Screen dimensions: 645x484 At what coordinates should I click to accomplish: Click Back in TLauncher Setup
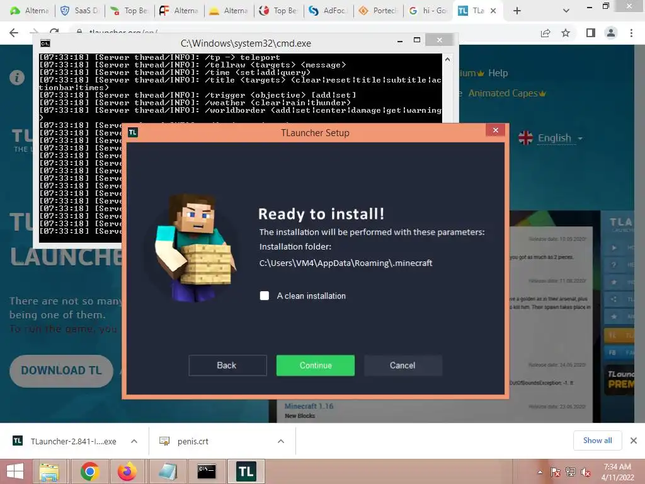227,366
